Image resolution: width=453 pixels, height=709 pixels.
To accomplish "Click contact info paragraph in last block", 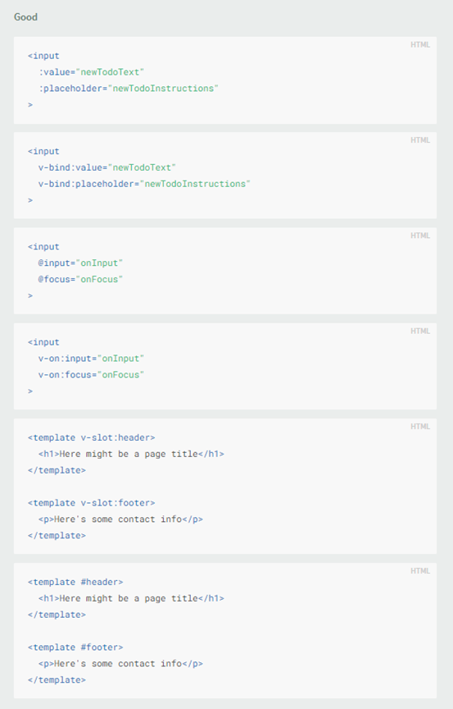I will 120,663.
